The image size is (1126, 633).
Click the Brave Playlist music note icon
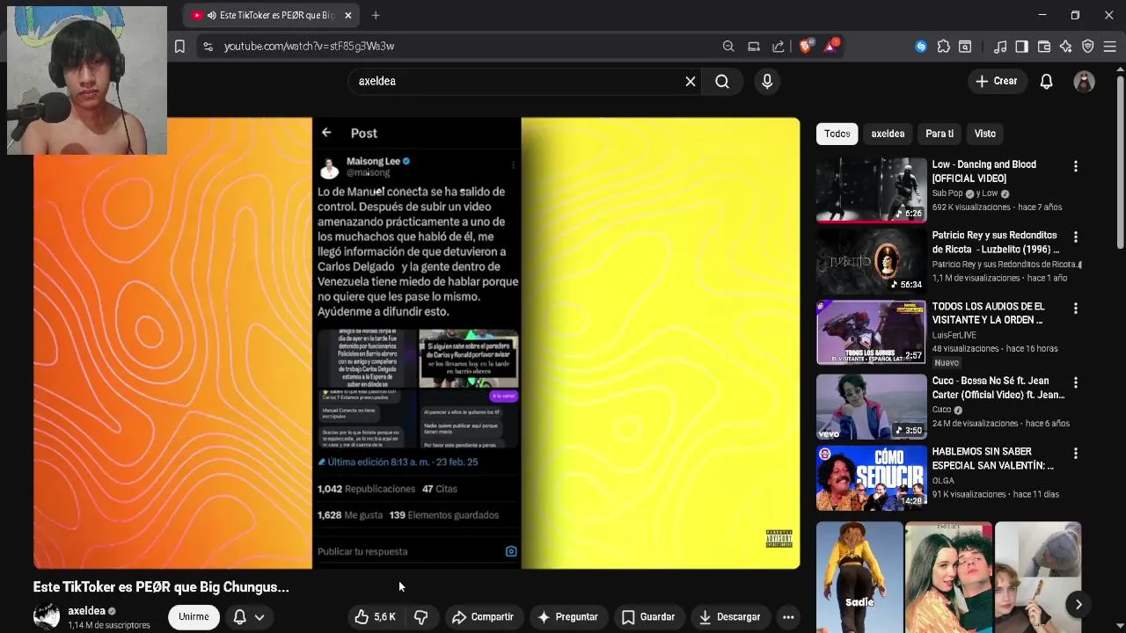[1000, 47]
